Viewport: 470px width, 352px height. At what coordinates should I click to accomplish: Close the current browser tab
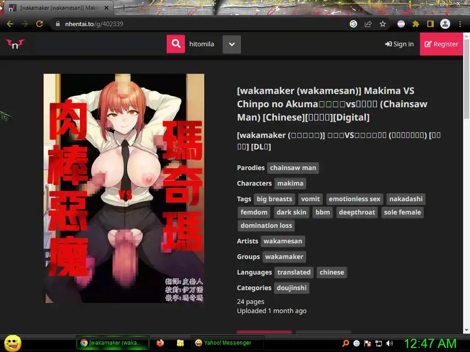106,8
